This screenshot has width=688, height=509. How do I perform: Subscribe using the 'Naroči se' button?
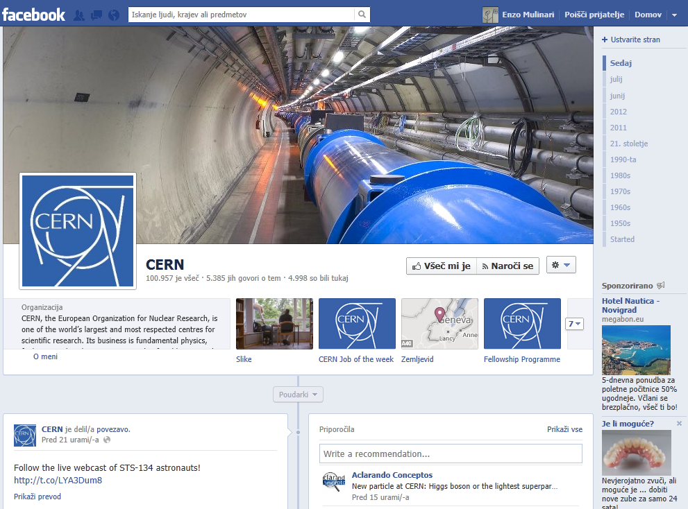(x=507, y=266)
